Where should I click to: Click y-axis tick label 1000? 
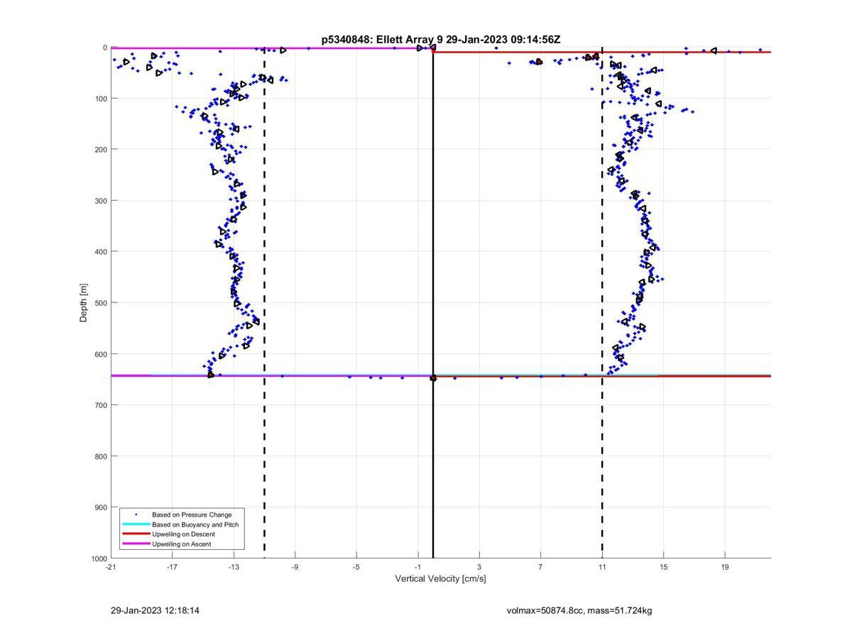(99, 558)
